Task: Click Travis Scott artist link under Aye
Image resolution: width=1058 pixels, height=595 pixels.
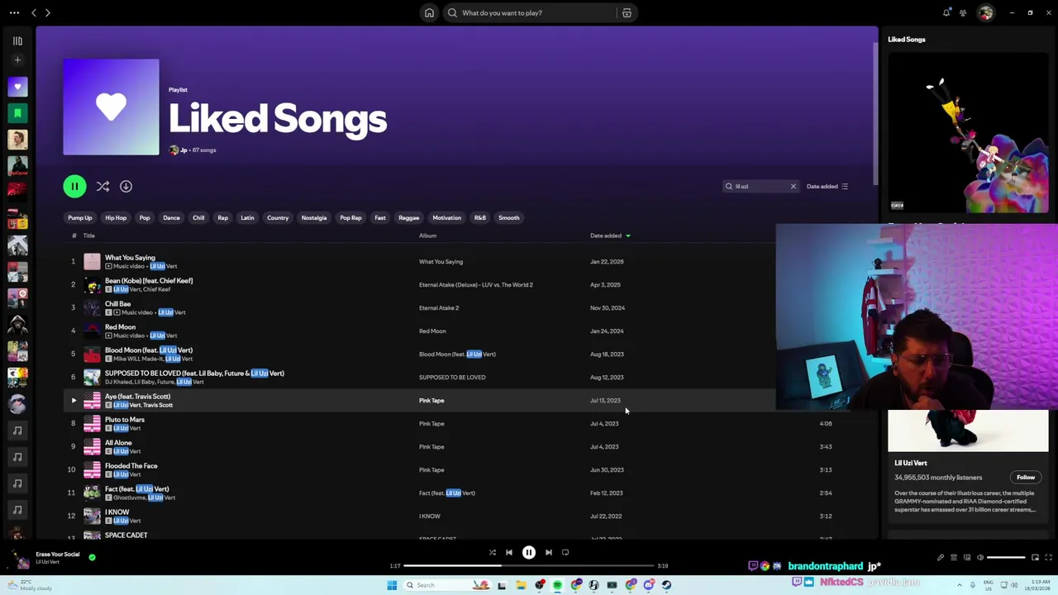Action: 158,405
